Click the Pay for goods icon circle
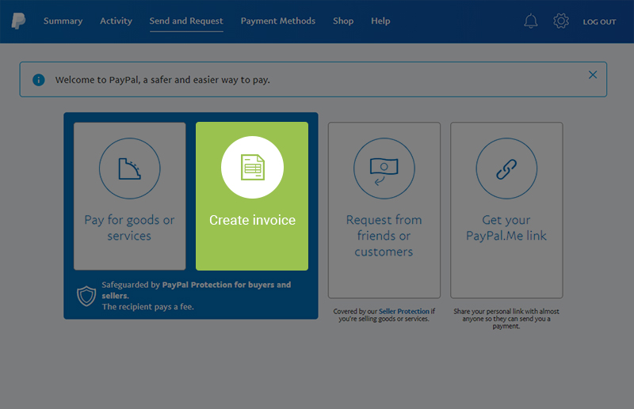This screenshot has height=409, width=634. coord(130,169)
